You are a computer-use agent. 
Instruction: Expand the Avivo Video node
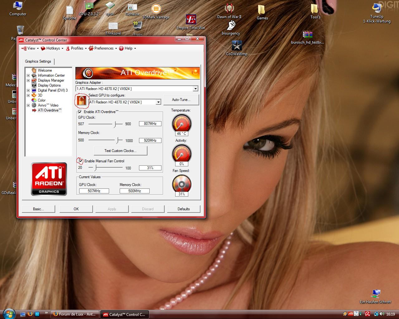(28, 105)
